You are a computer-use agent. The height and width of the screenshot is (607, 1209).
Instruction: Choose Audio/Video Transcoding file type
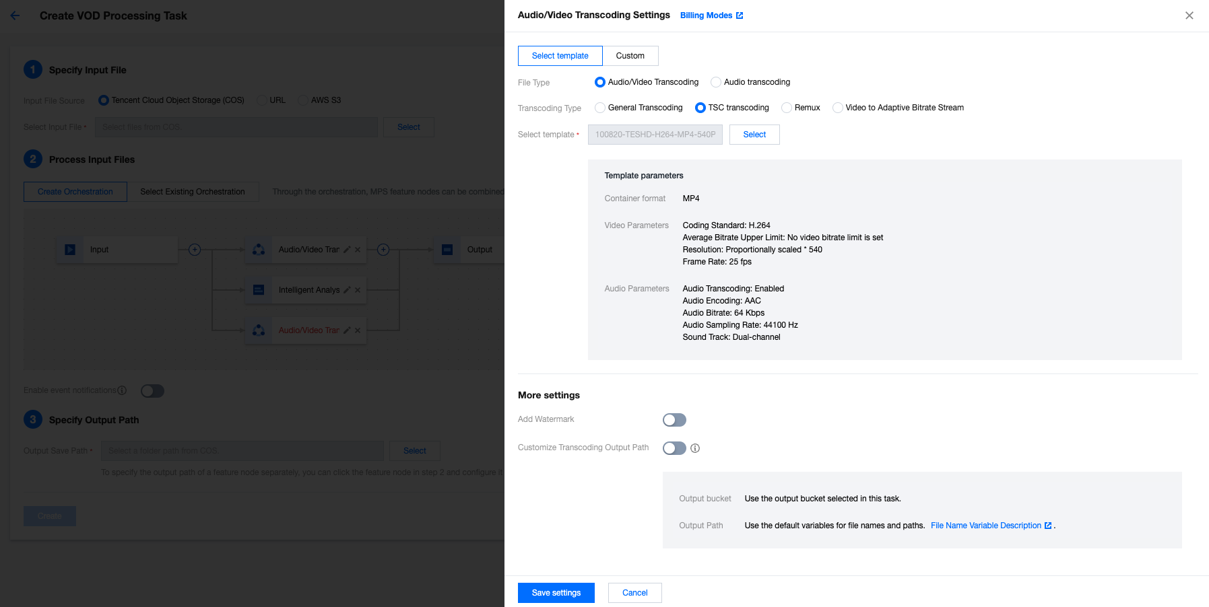(600, 82)
